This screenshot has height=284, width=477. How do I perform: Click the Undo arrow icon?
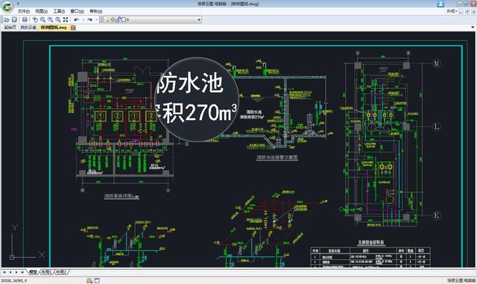76,19
